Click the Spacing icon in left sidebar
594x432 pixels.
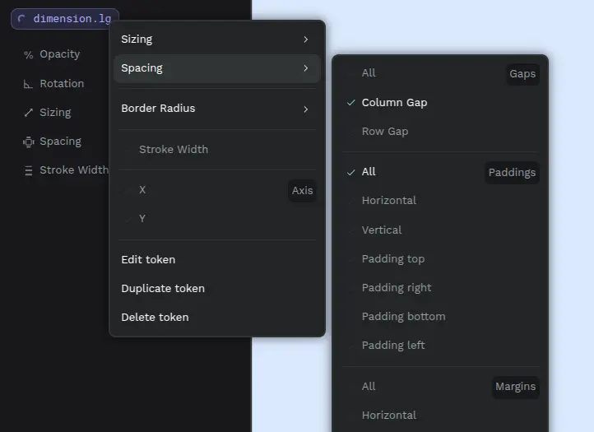pos(29,142)
